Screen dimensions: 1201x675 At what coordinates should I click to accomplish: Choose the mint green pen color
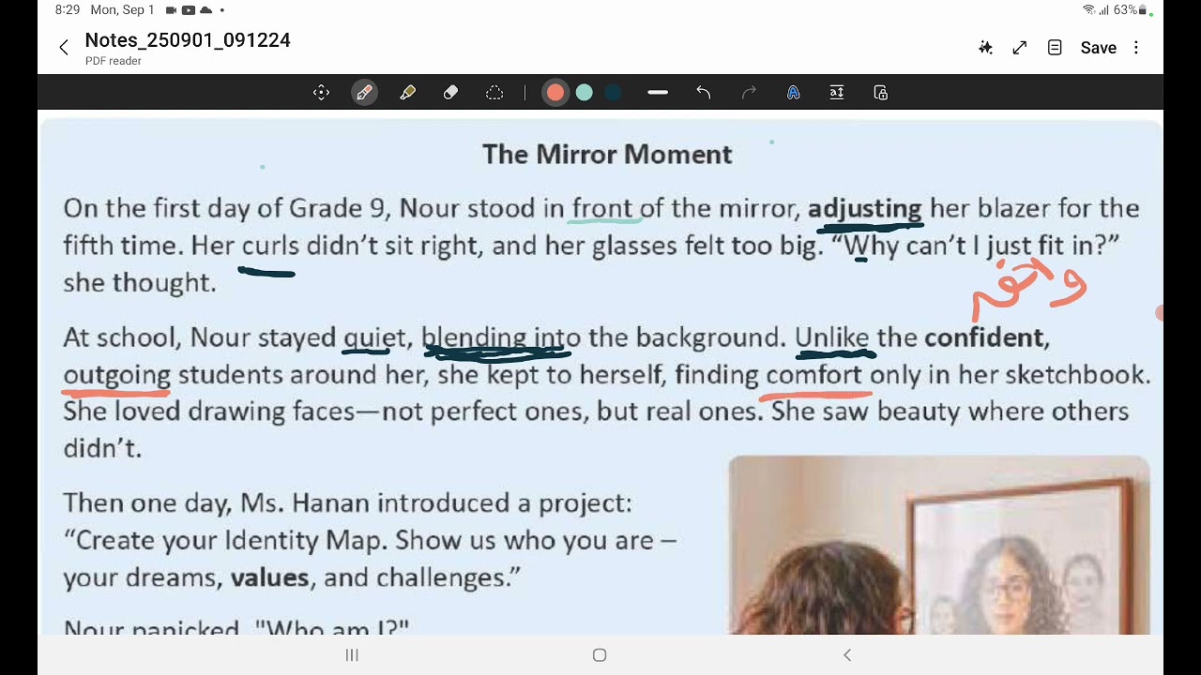pos(585,93)
